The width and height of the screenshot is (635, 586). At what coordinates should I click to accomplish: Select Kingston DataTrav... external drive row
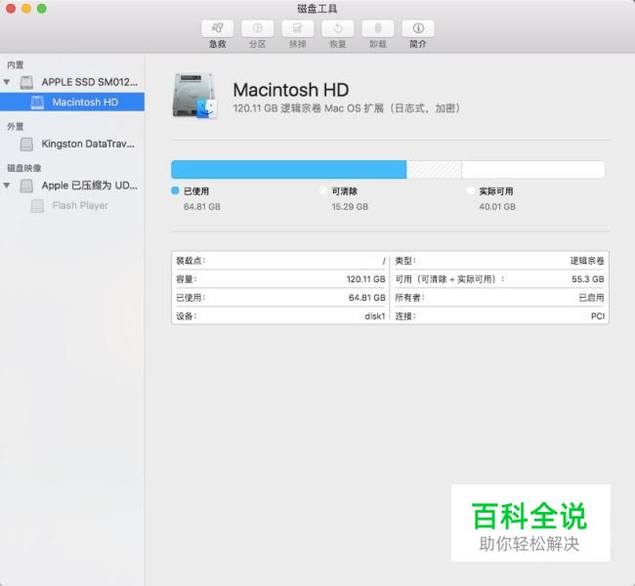pyautogui.click(x=72, y=144)
